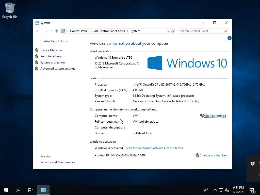Image resolution: width=260 pixels, height=195 pixels.
Task: Read the Microsoft Software License Terms
Action: (154, 148)
